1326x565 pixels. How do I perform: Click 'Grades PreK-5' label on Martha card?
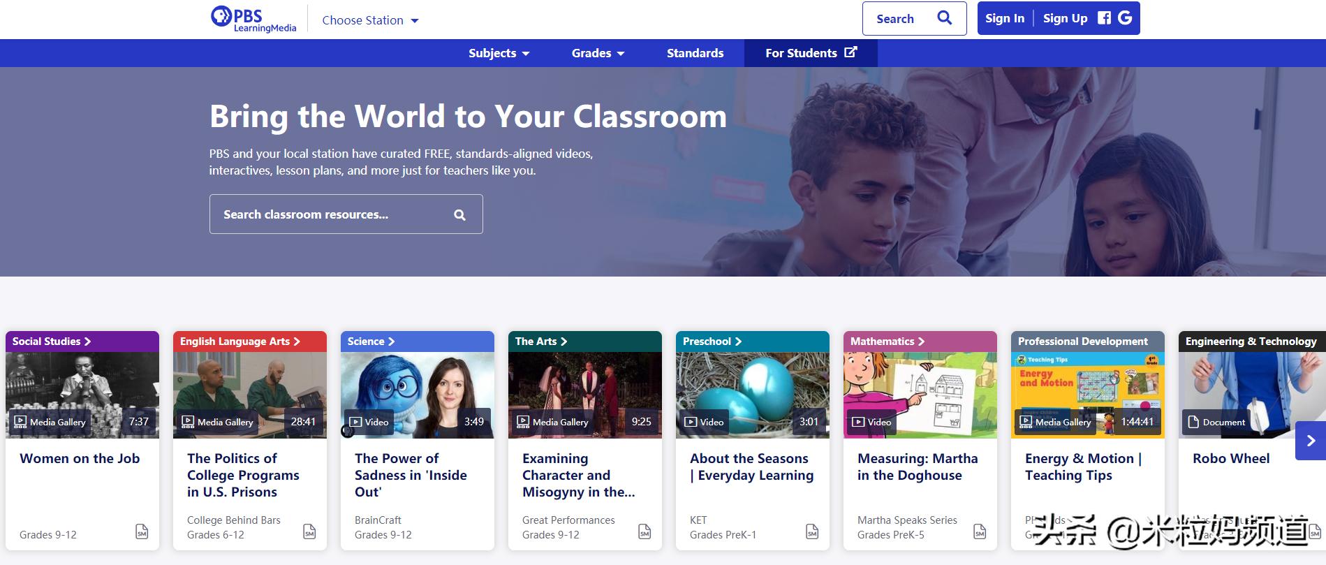click(x=891, y=535)
